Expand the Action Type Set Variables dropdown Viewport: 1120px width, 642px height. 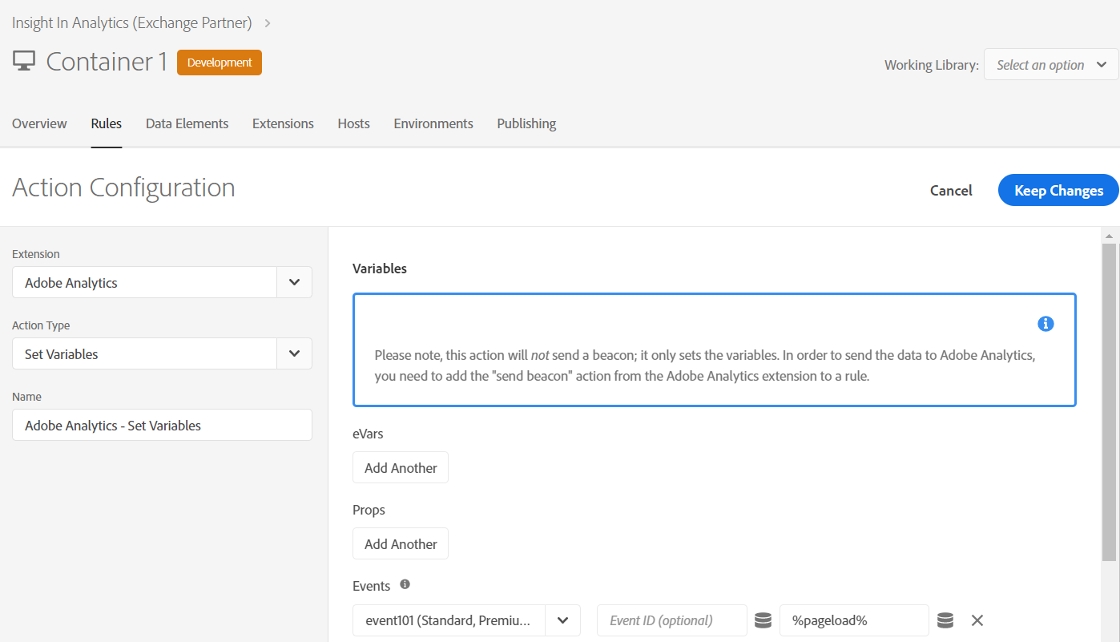tap(294, 353)
